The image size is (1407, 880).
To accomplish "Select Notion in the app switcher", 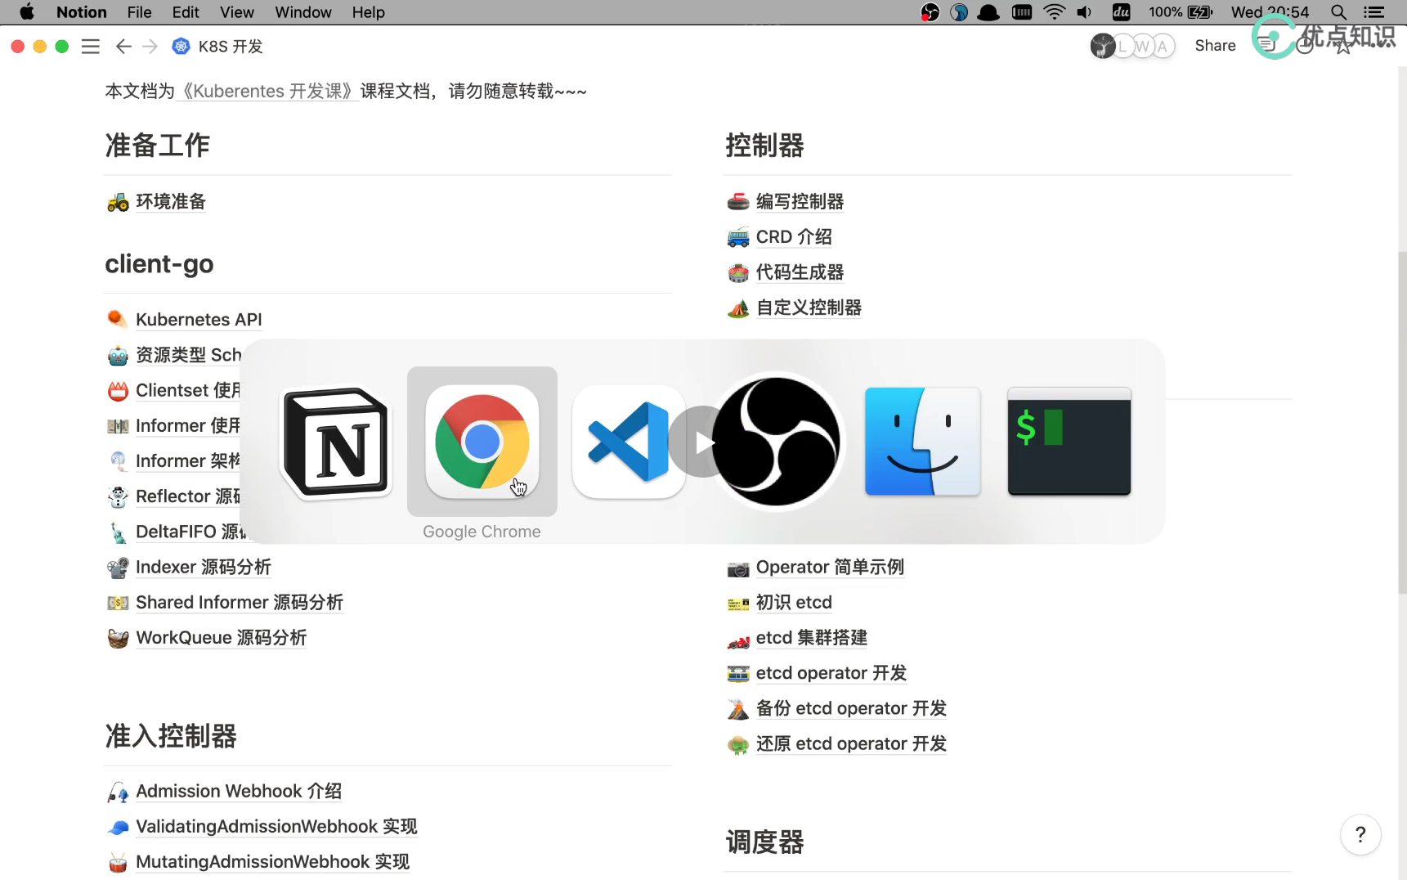I will [335, 442].
